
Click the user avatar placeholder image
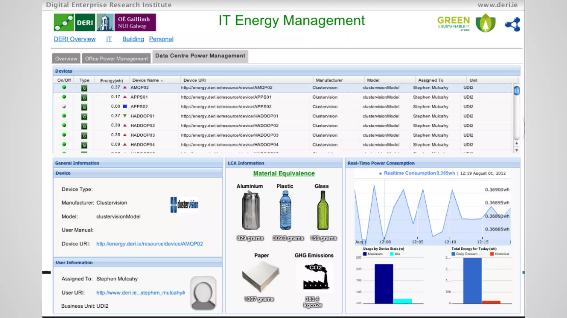(x=203, y=293)
